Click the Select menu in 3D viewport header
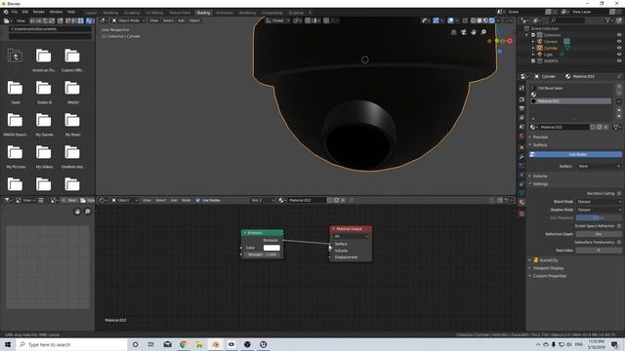The image size is (625, 351). 168,20
